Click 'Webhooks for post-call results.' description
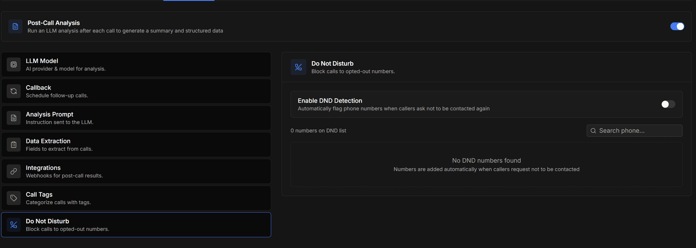 pyautogui.click(x=64, y=176)
